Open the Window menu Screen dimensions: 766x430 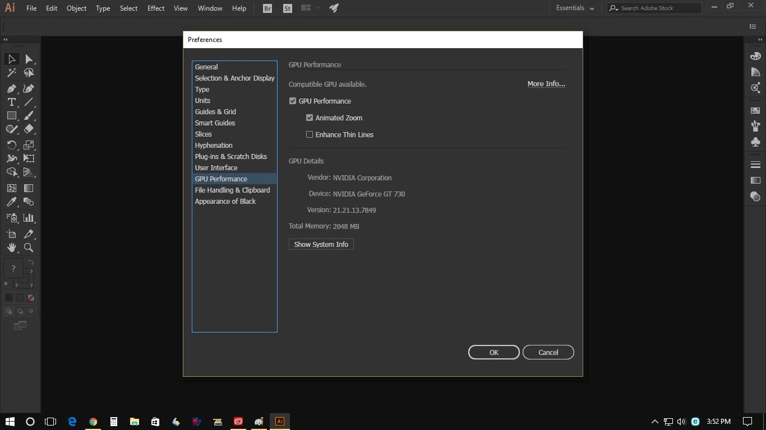pyautogui.click(x=210, y=8)
